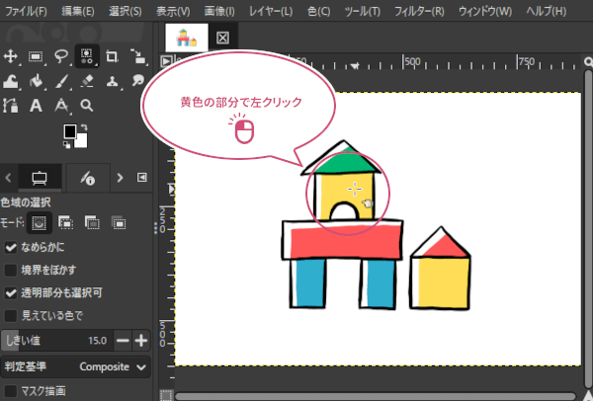Open the 表示(V) menu
593x401 pixels.
click(x=173, y=11)
